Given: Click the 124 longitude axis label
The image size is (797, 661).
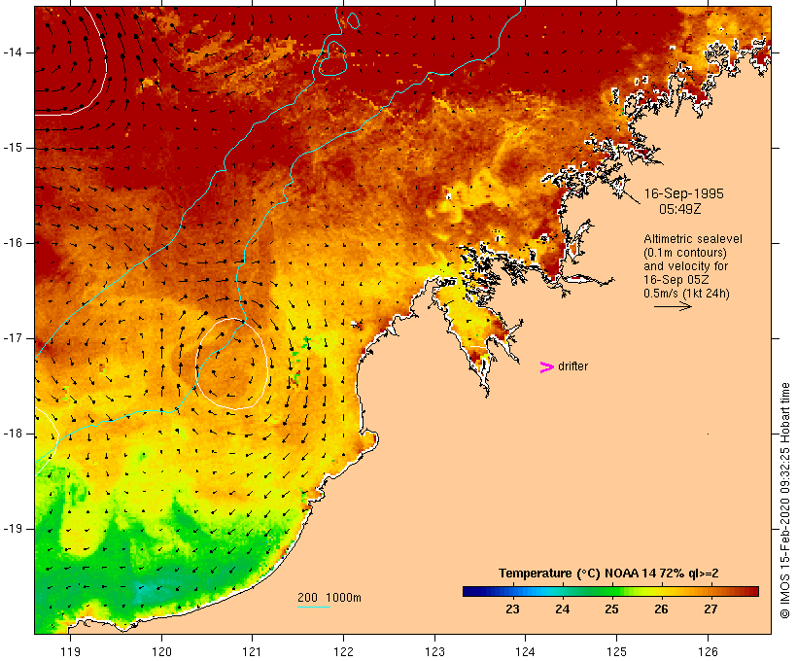Looking at the screenshot, I should 525,651.
